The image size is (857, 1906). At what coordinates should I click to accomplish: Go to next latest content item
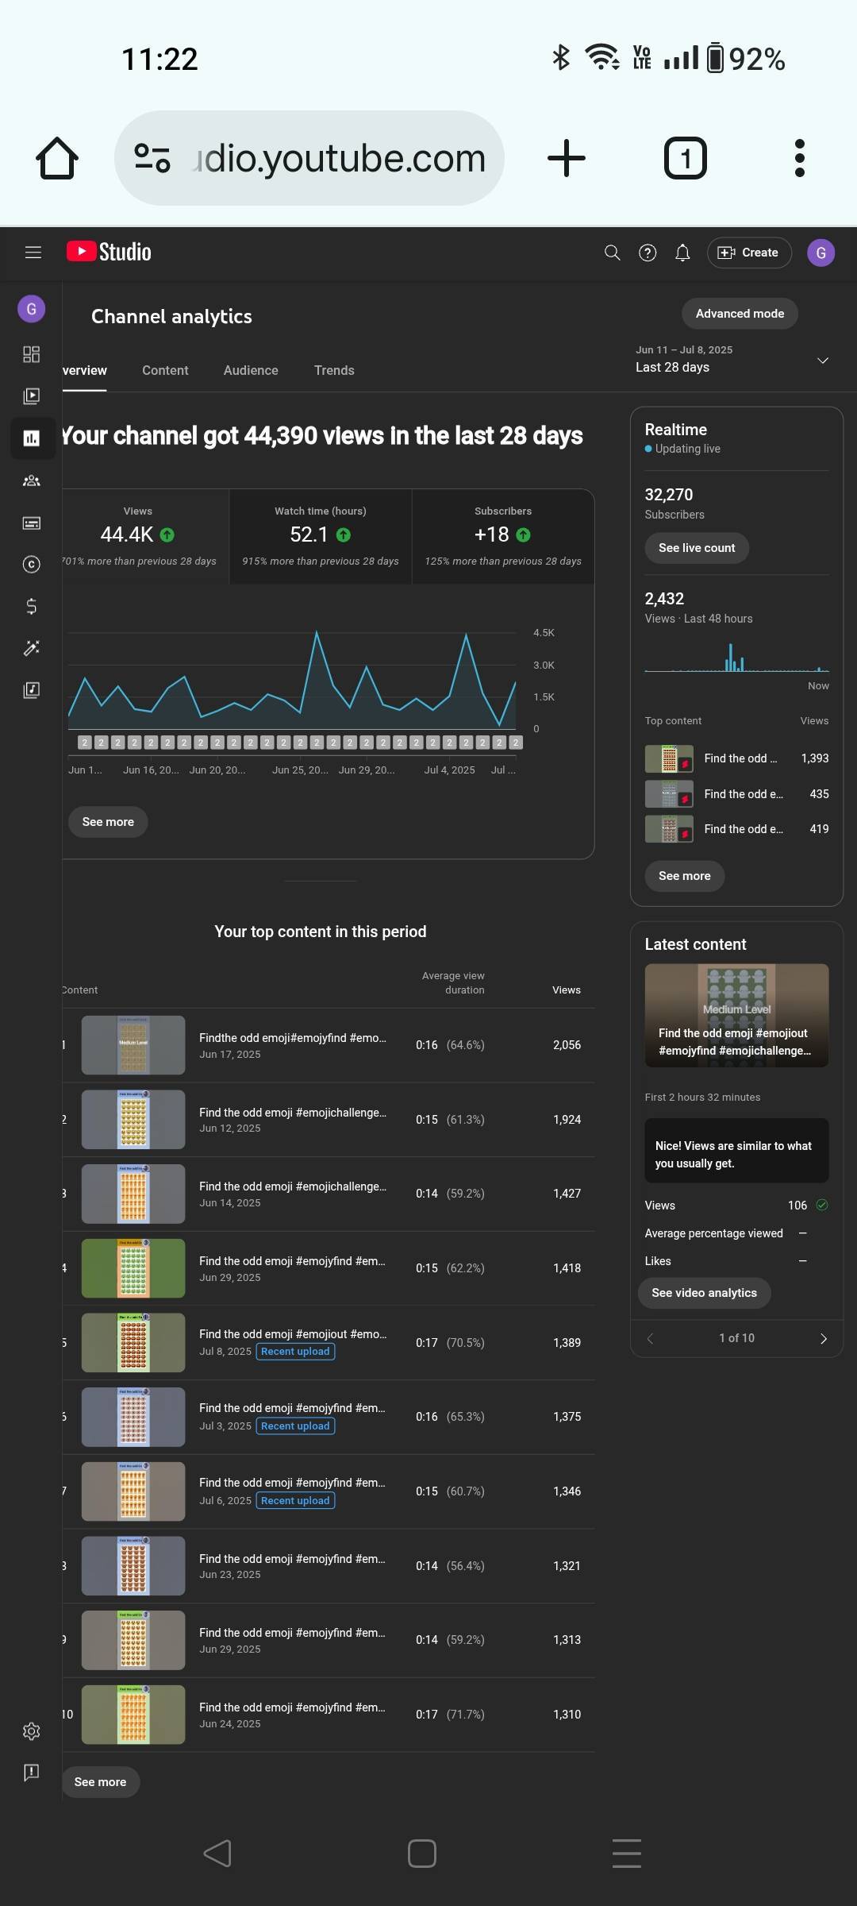(823, 1339)
